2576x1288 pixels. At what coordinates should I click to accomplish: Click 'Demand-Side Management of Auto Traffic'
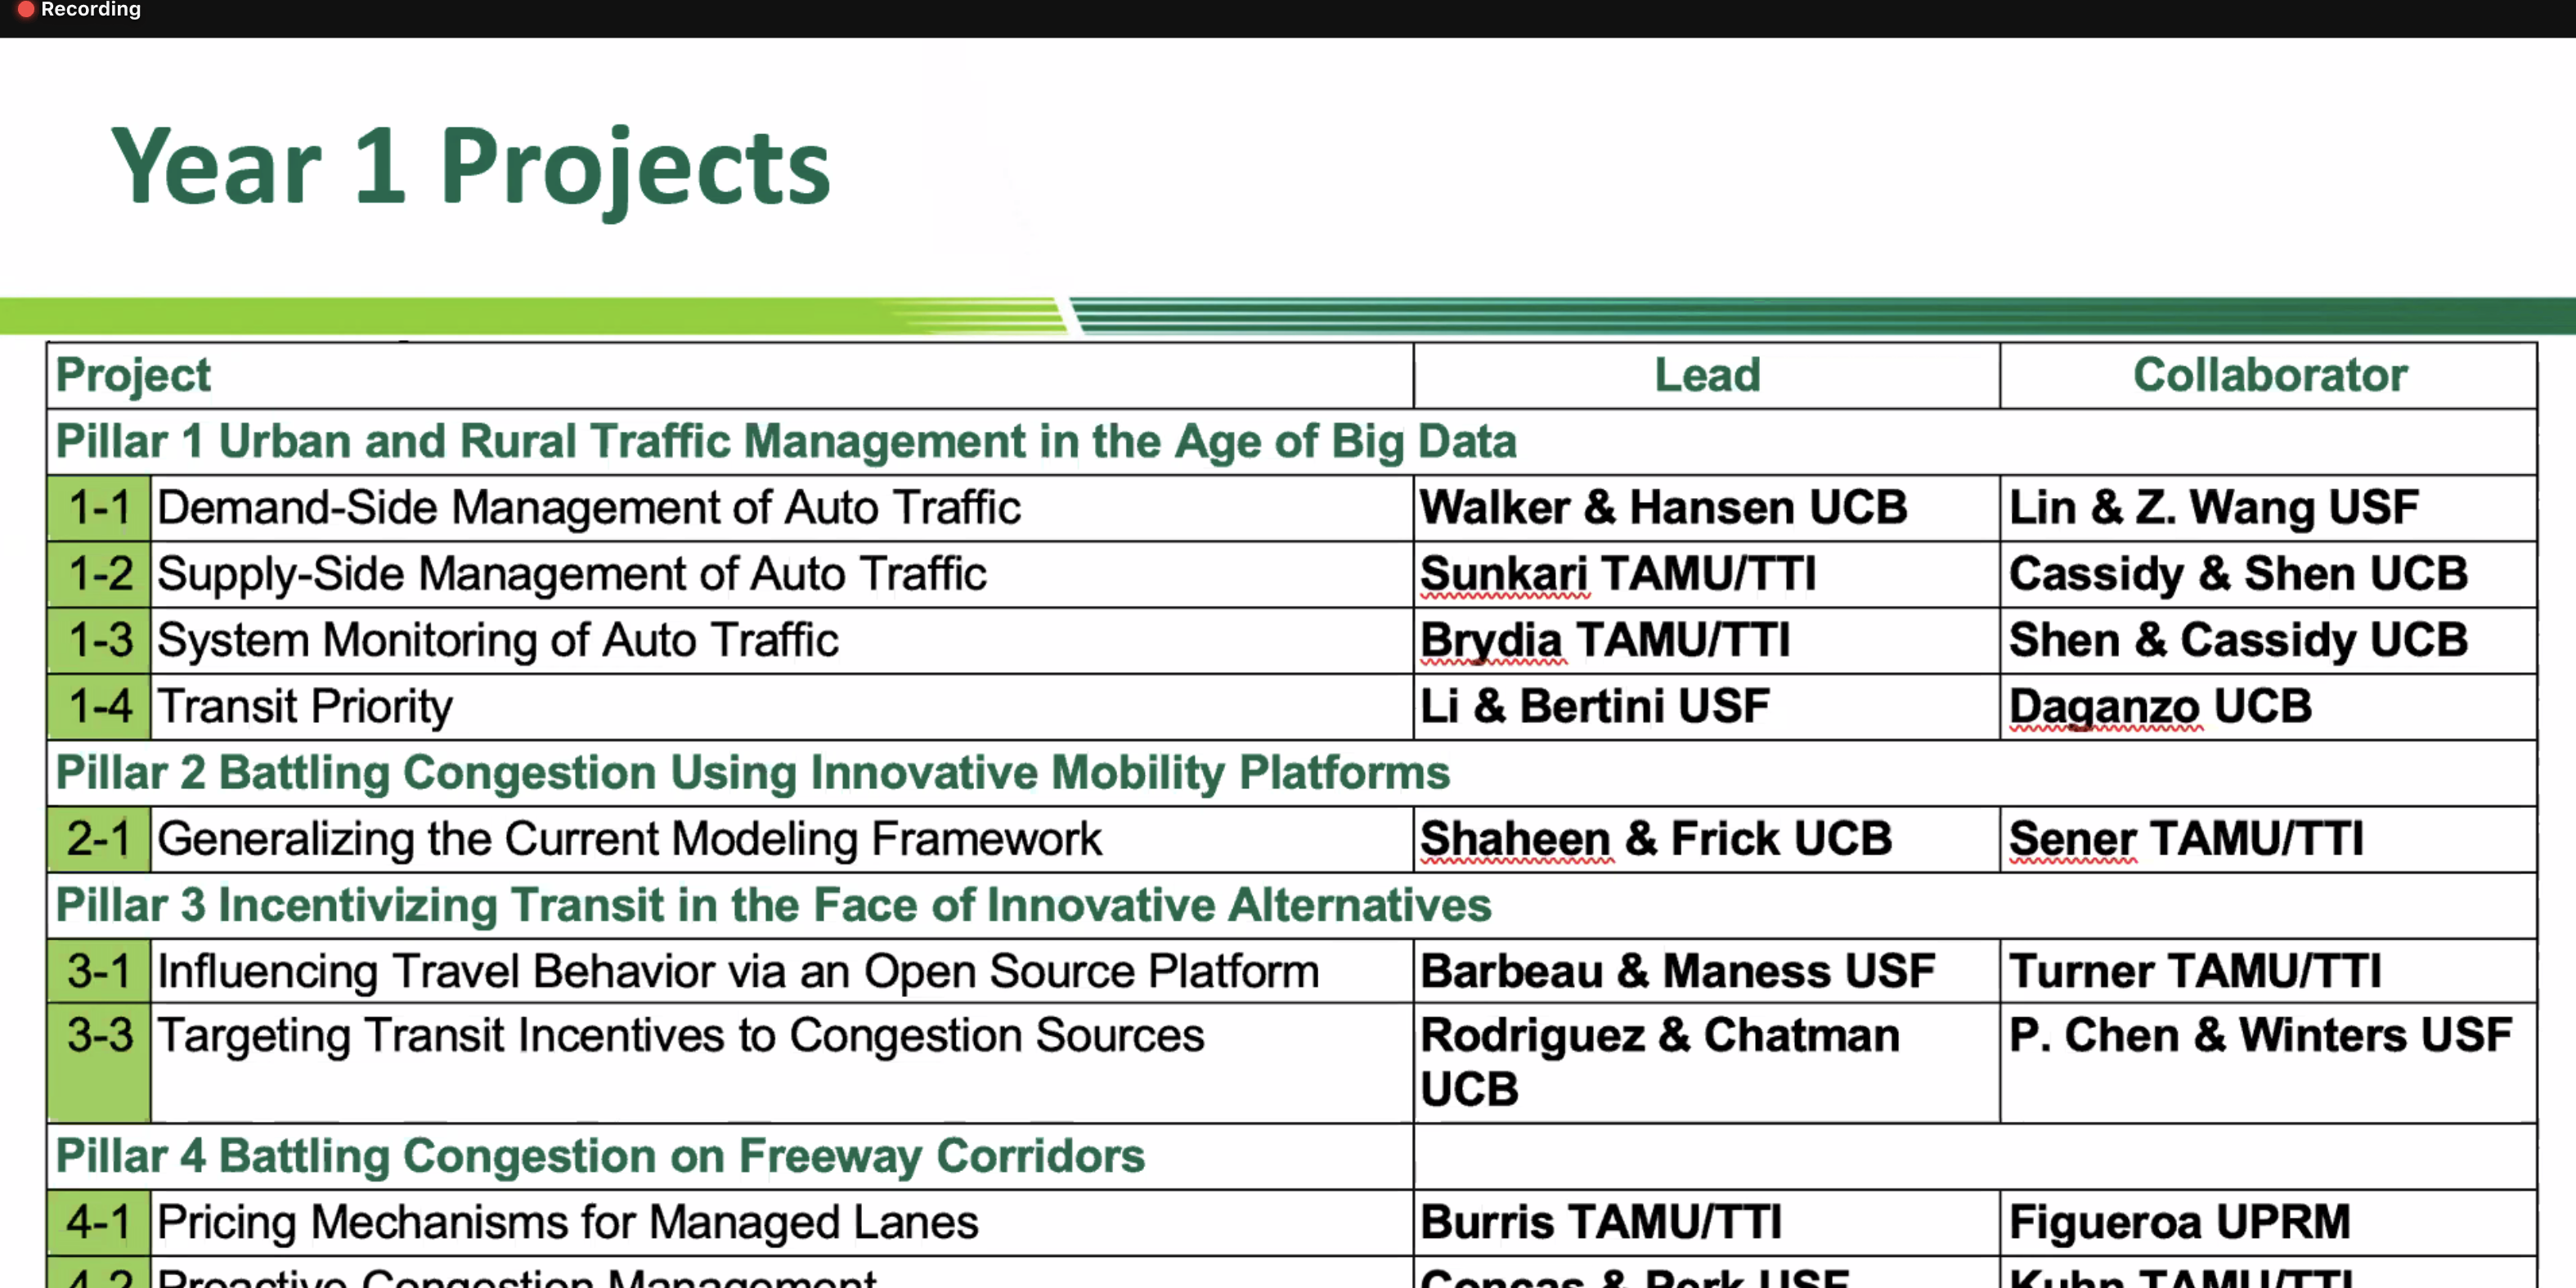coord(589,507)
